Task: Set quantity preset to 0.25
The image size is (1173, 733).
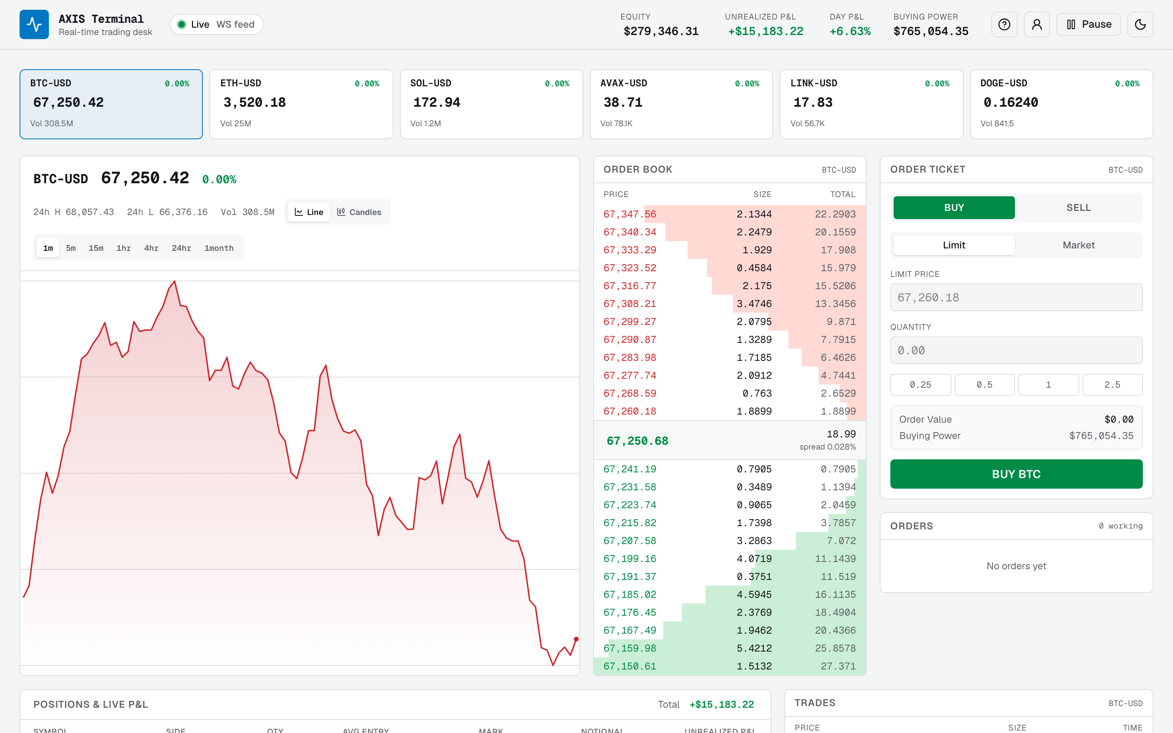Action: point(920,384)
